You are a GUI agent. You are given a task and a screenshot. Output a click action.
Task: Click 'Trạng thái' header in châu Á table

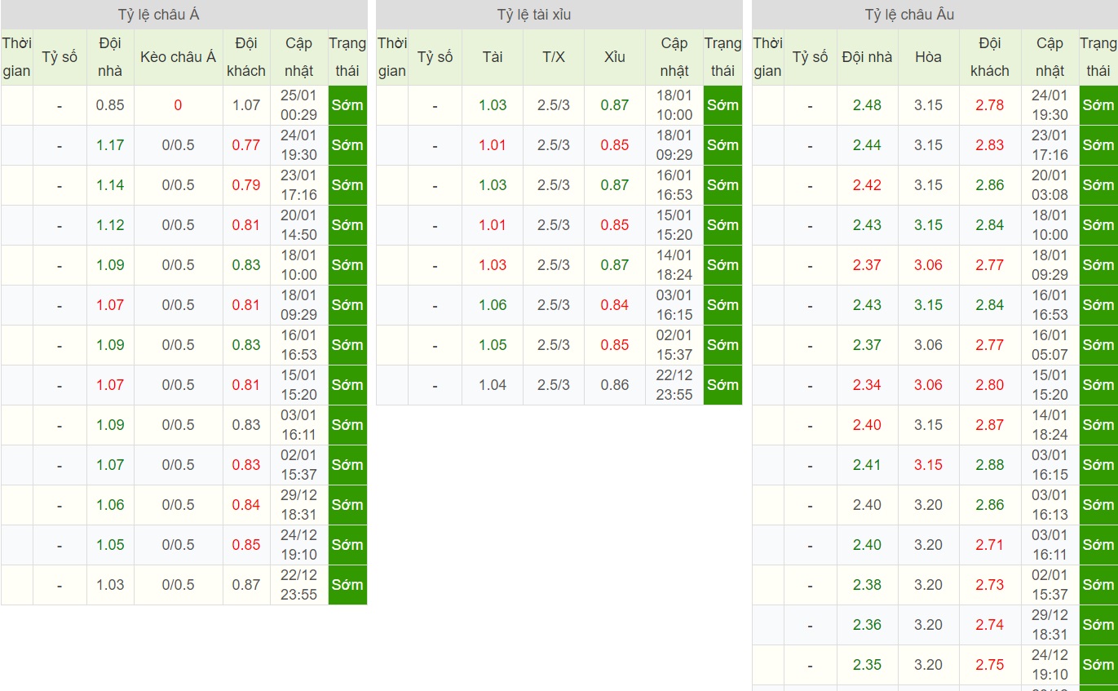(347, 57)
